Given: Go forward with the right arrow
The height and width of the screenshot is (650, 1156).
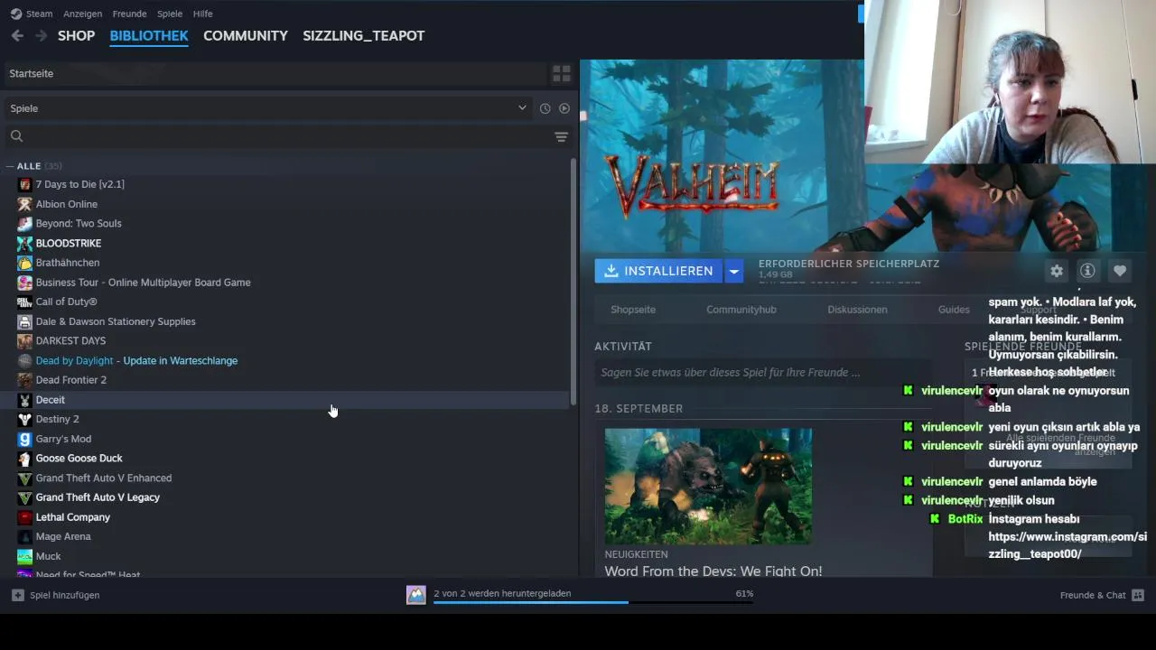Looking at the screenshot, I should tap(41, 35).
